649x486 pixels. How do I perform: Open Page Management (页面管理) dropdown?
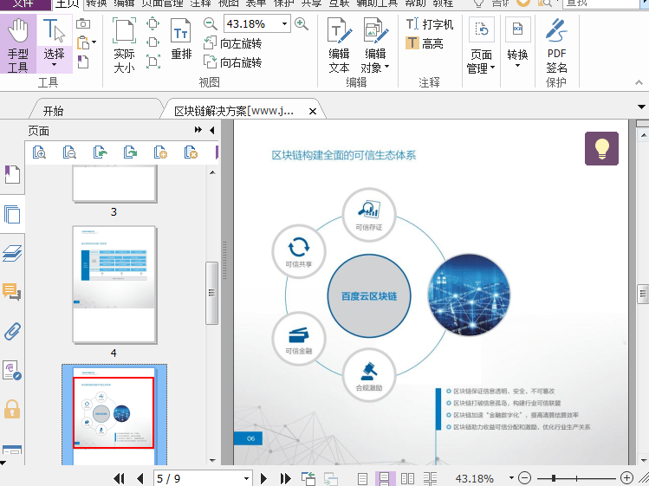click(x=482, y=46)
